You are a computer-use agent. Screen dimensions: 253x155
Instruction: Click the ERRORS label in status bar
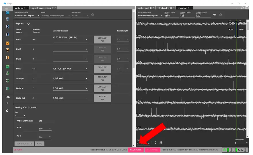[x=18, y=150]
